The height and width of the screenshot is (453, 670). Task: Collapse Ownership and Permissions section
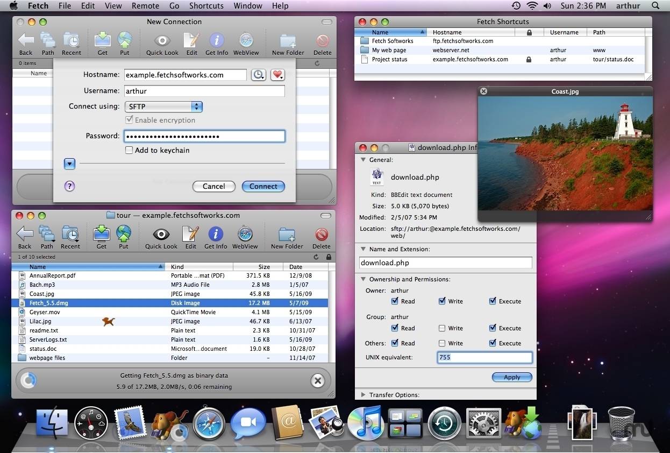click(363, 279)
